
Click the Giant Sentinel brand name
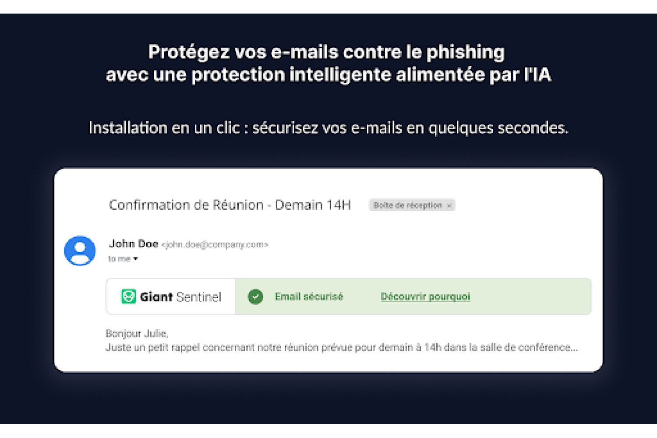point(180,297)
